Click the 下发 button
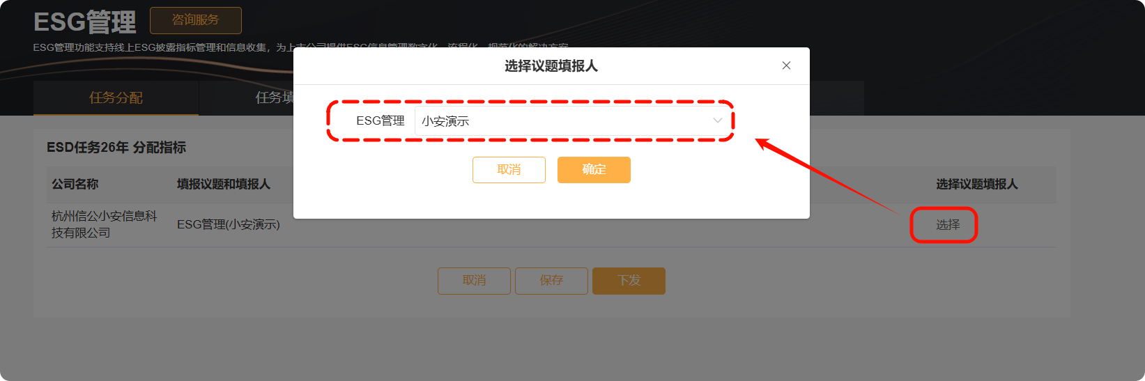This screenshot has height=381, width=1145. (x=629, y=281)
